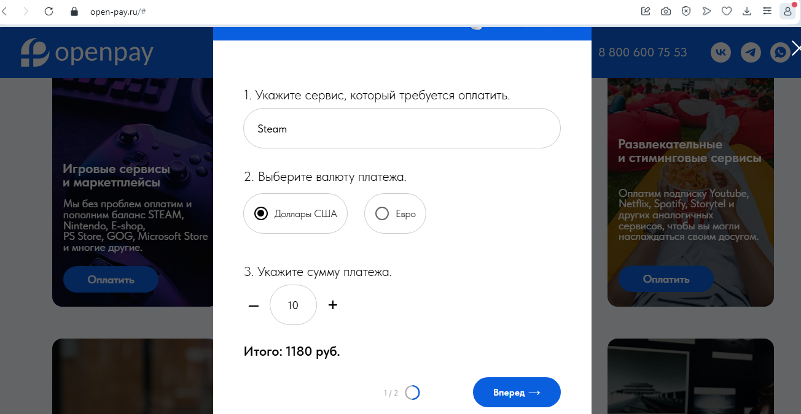Click the camera snapshot icon in toolbar
The width and height of the screenshot is (801, 414).
tap(666, 11)
